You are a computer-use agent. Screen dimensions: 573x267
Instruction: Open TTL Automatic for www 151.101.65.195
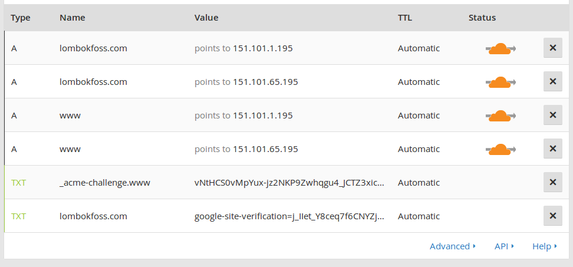(419, 149)
